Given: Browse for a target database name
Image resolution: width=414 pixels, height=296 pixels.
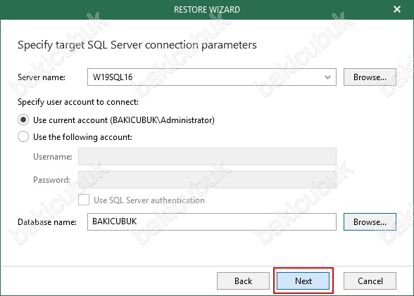Looking at the screenshot, I should 370,222.
